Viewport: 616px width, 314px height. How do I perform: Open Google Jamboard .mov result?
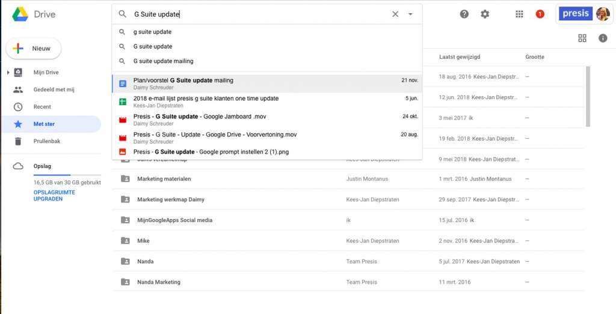[267, 119]
